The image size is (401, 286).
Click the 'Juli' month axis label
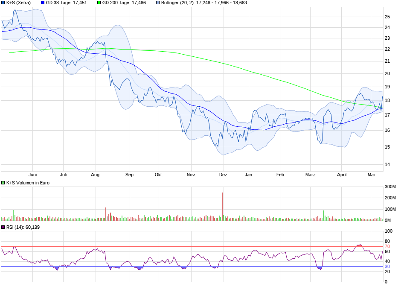(x=63, y=175)
